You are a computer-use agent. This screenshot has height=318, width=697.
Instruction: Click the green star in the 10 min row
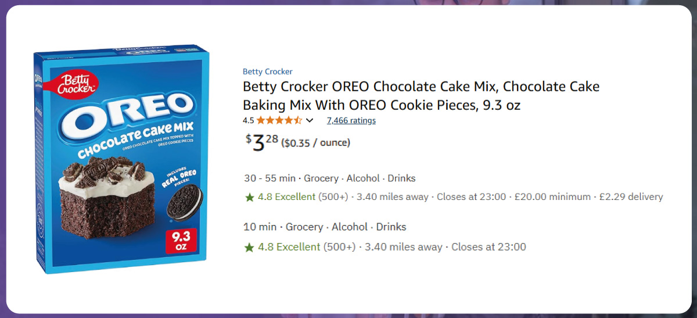pyautogui.click(x=250, y=247)
